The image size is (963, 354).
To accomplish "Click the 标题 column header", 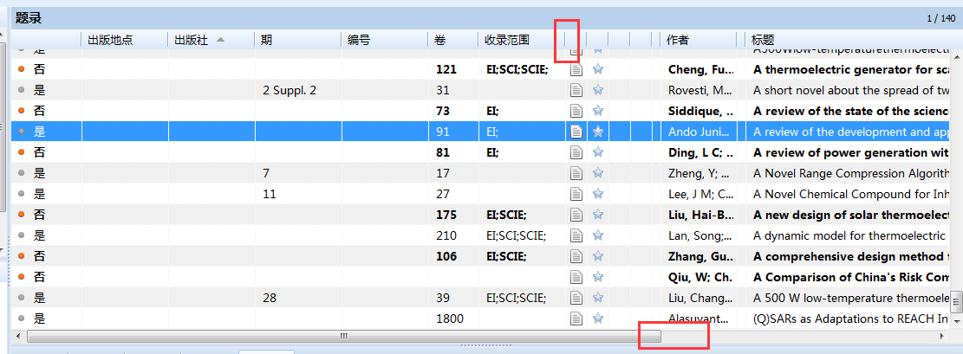I will 763,40.
